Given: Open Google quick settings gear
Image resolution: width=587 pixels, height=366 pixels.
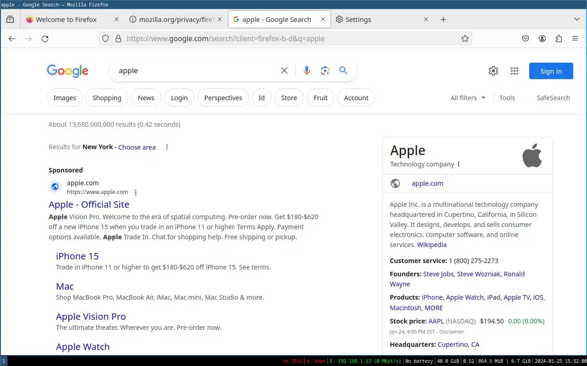Looking at the screenshot, I should 493,71.
